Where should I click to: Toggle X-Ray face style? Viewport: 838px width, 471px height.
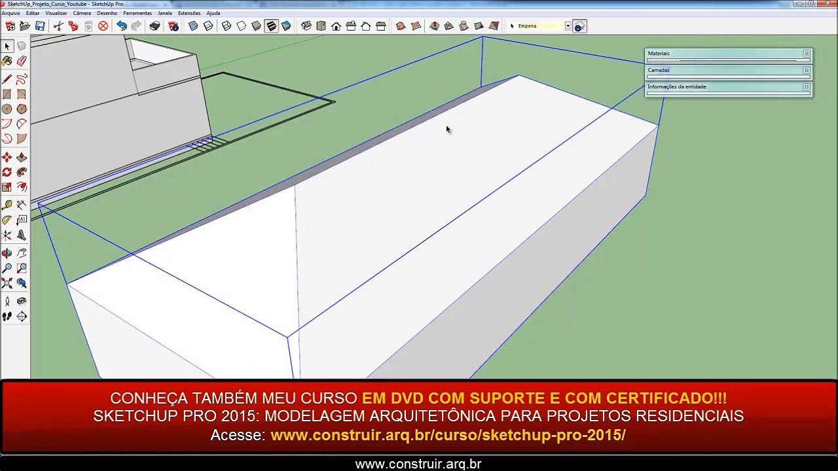point(193,26)
